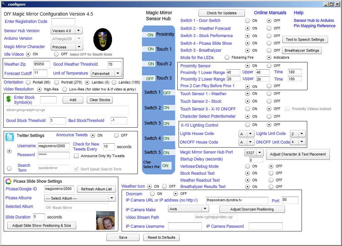
Task: Click Adjust Slide Show Positioning & Size
Action: (x=42, y=225)
